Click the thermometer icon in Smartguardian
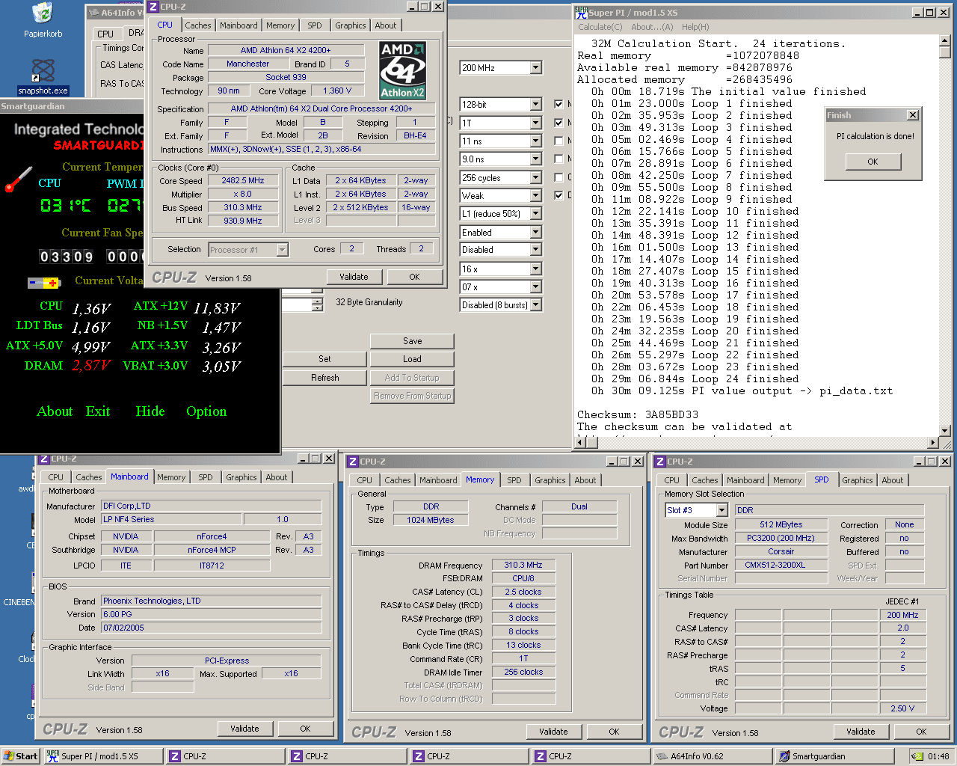The image size is (957, 766). click(18, 180)
